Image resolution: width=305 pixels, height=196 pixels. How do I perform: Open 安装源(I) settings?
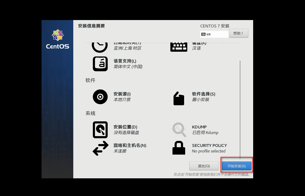[122, 94]
